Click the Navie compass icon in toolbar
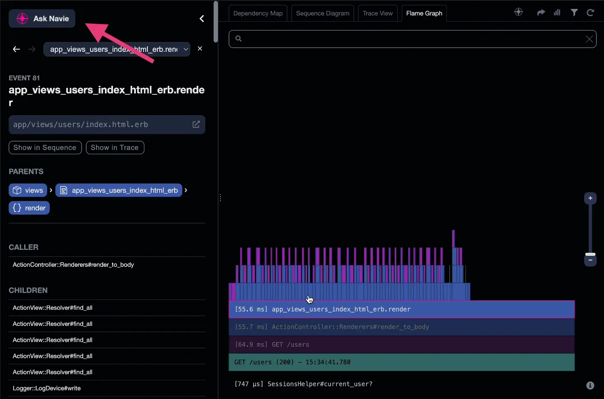The width and height of the screenshot is (604, 399). [519, 12]
